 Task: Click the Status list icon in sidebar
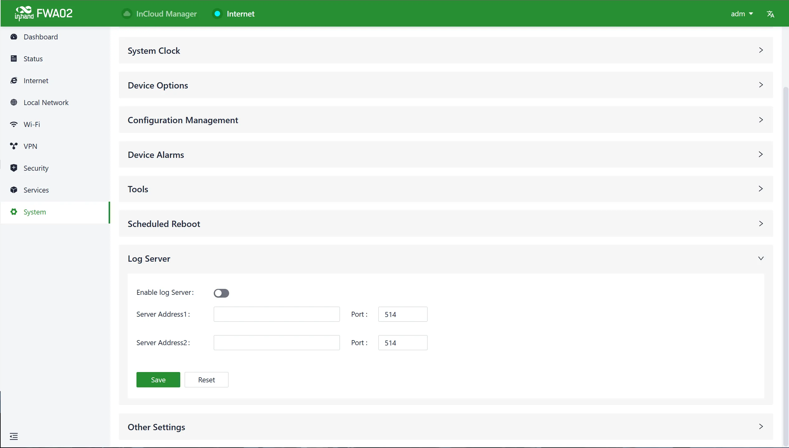click(x=14, y=59)
